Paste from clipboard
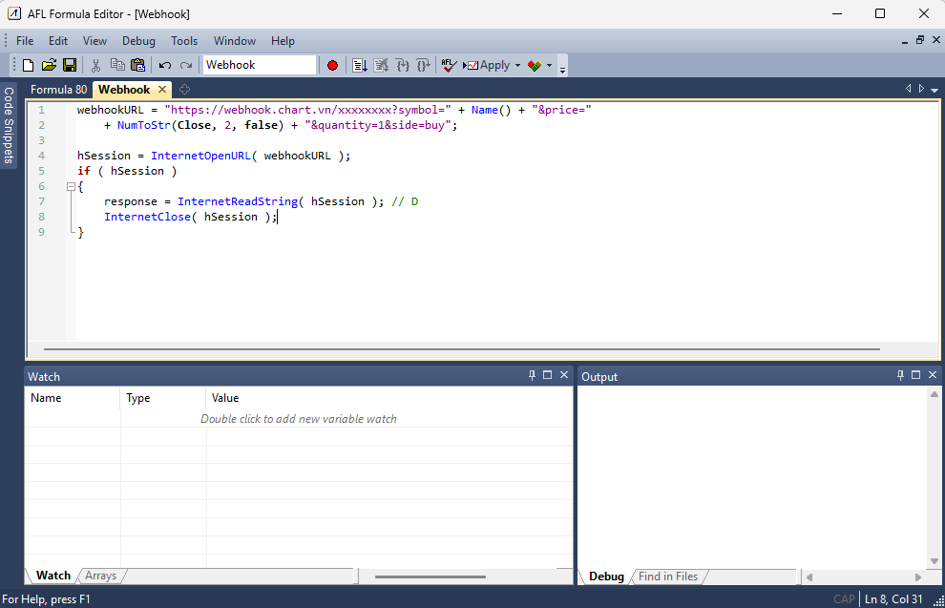The width and height of the screenshot is (945, 608). pos(138,65)
